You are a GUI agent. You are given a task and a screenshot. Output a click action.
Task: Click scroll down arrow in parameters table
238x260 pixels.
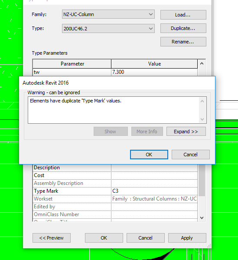tap(202, 218)
